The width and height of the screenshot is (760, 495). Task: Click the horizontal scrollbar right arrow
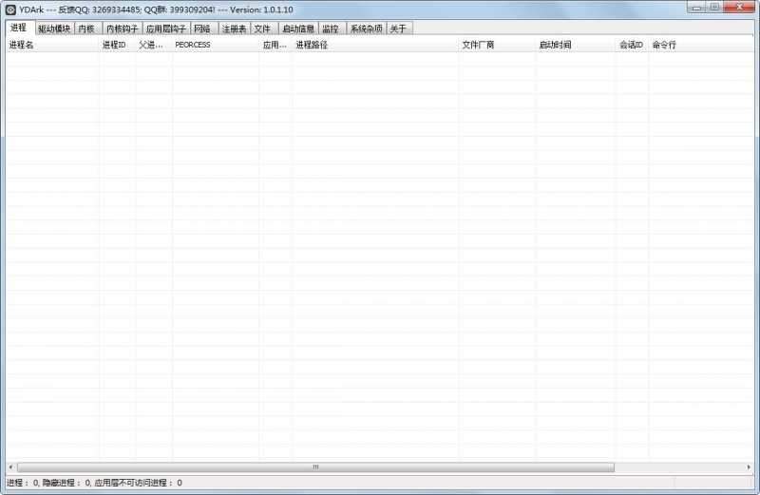pyautogui.click(x=749, y=467)
